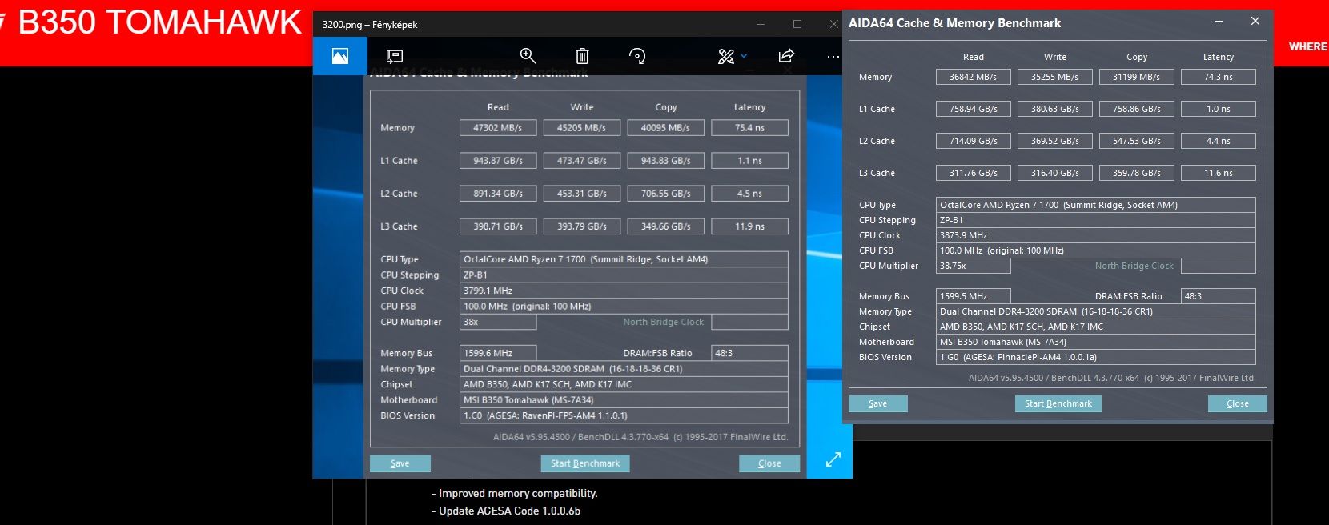1329x525 pixels.
Task: Click the Close button in the AIDA64 window
Action: point(1238,403)
